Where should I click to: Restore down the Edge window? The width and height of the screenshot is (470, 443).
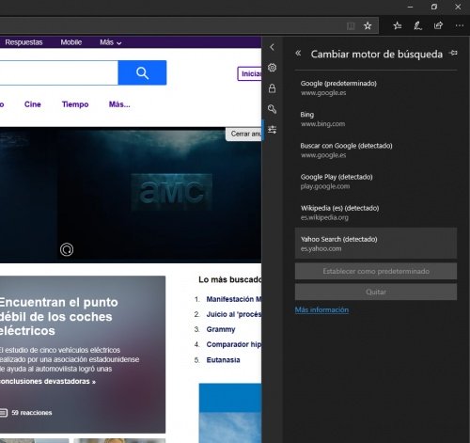(434, 7)
